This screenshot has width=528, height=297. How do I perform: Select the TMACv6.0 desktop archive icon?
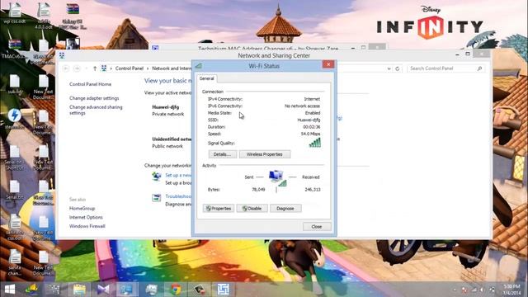[x=15, y=49]
